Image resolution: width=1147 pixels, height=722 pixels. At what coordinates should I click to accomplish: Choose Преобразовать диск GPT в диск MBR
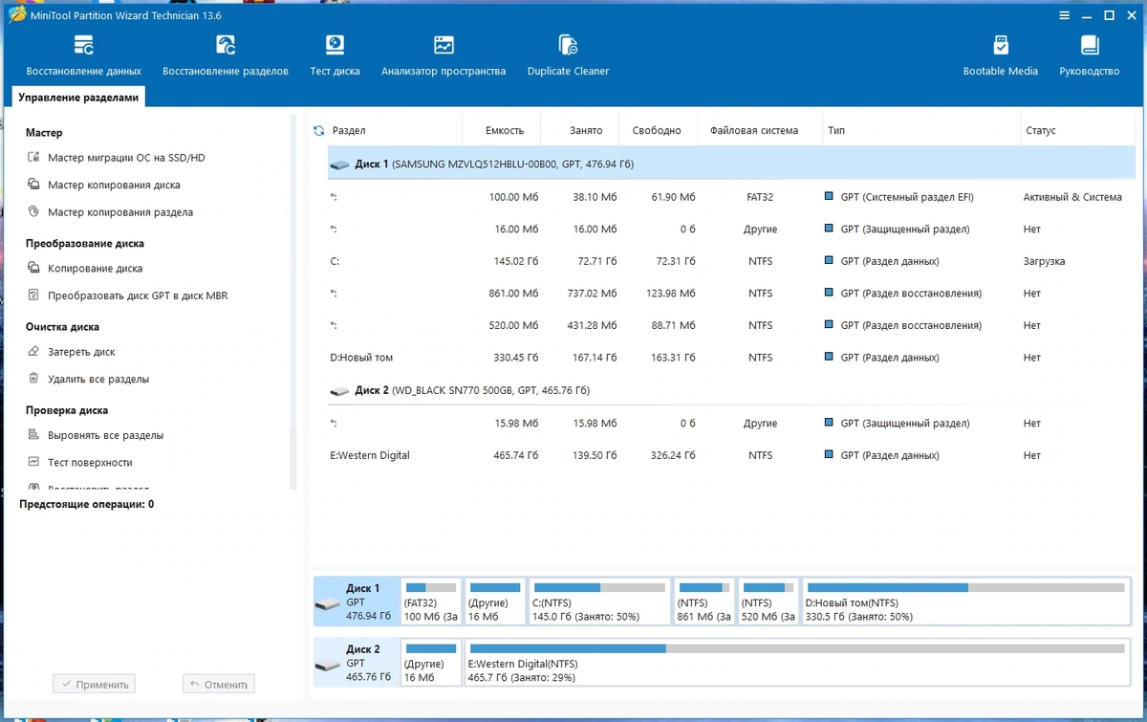coord(138,295)
